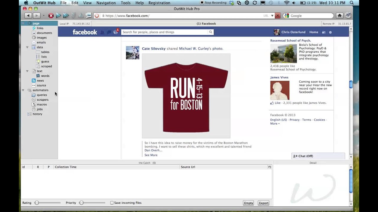The image size is (378, 212).
Task: Open the Chat (Off) bar
Action: point(318,156)
